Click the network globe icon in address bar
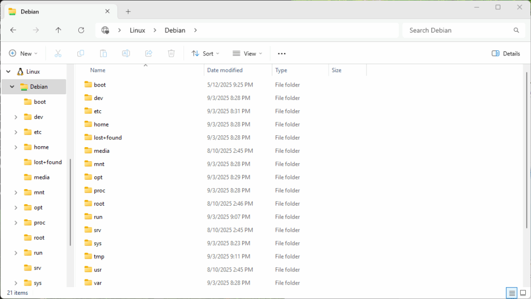The image size is (531, 299). click(x=105, y=30)
